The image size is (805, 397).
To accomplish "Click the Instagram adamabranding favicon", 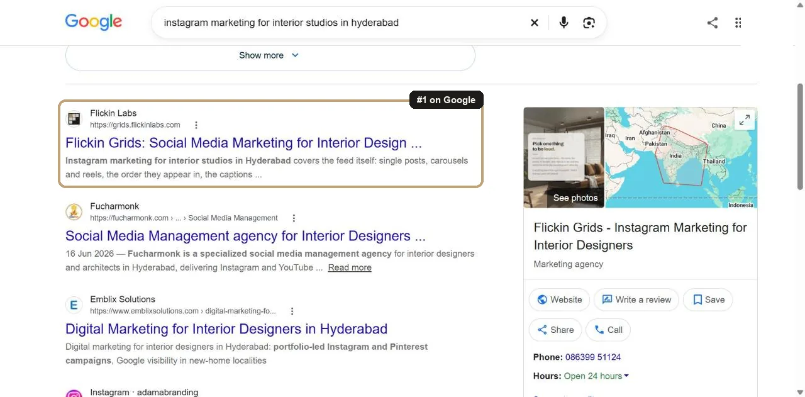I will 74,394.
